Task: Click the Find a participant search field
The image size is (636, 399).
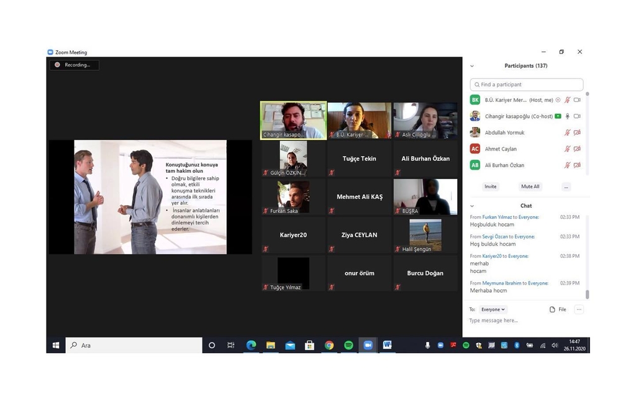Action: (x=527, y=85)
